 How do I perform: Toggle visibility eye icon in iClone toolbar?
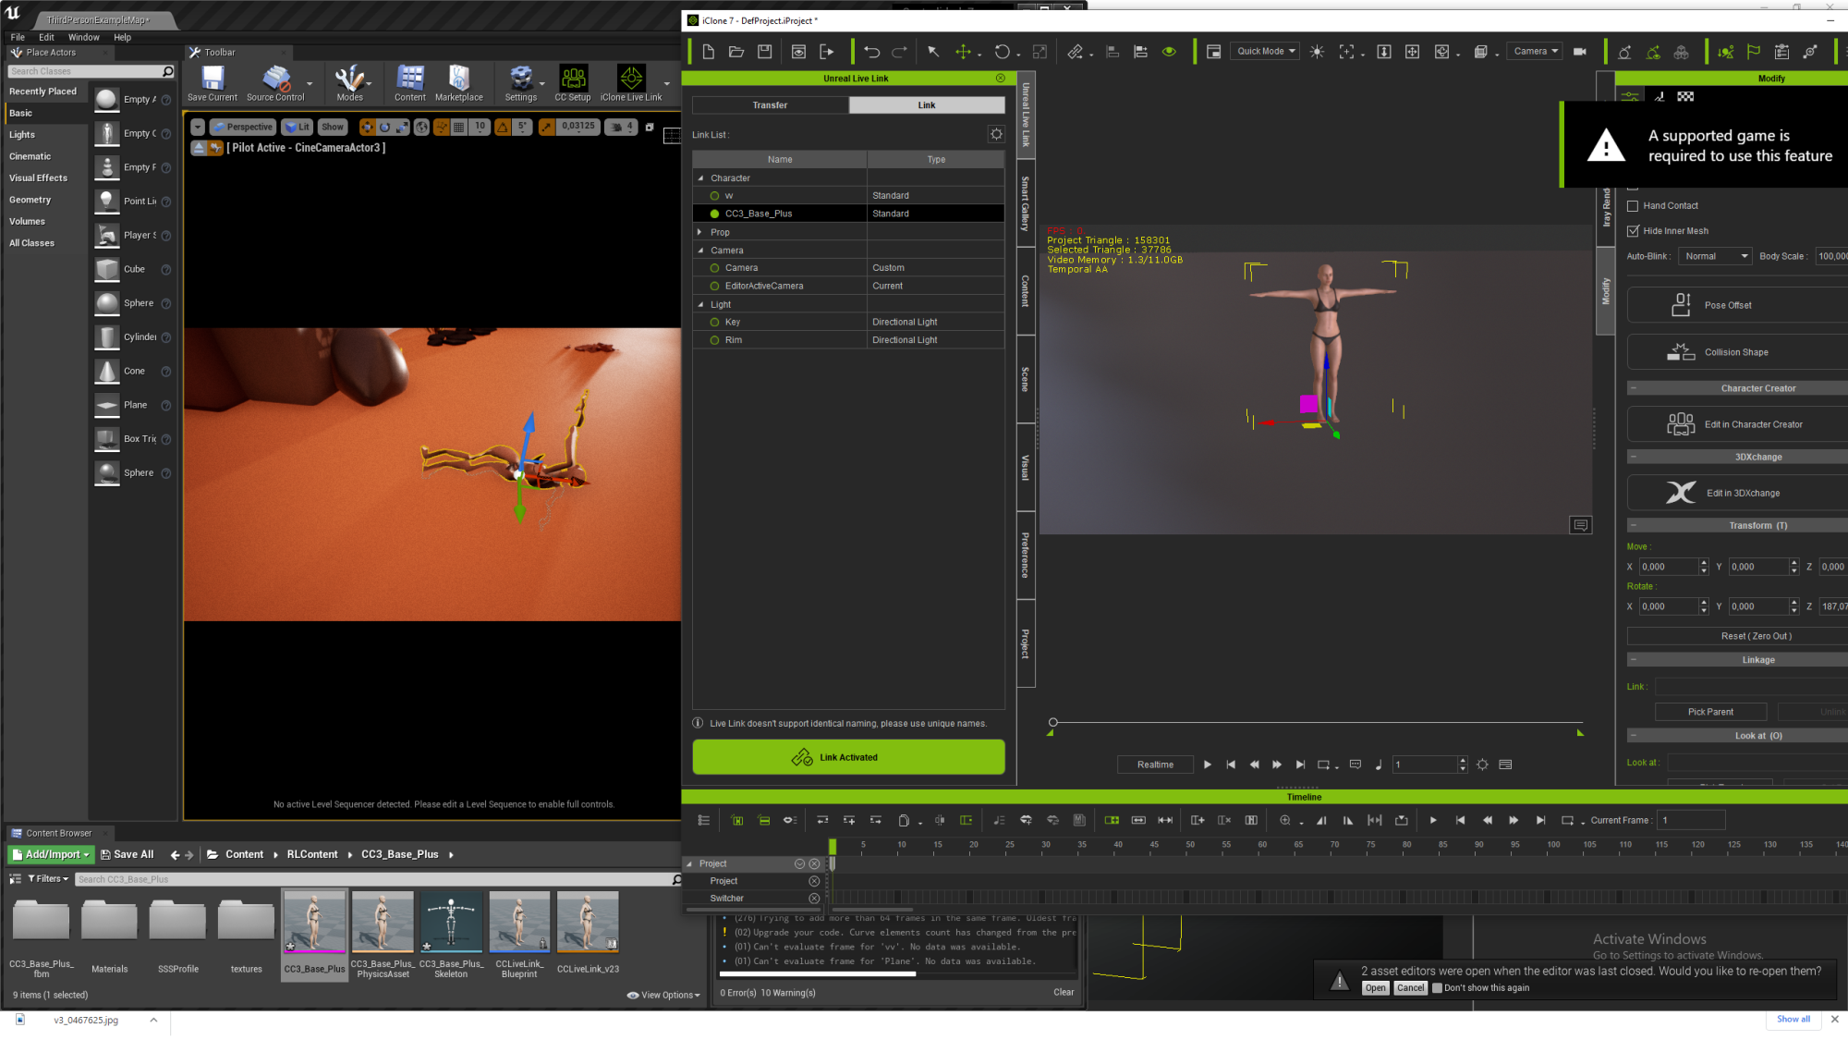click(1169, 52)
